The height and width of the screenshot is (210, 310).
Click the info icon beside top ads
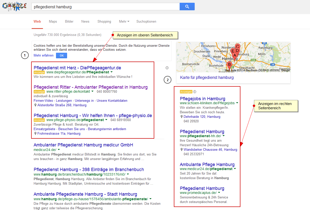(167, 68)
